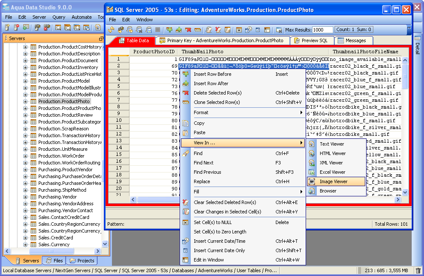
Task: Open the Query menu in Aqua Data Studio
Action: [x=59, y=17]
